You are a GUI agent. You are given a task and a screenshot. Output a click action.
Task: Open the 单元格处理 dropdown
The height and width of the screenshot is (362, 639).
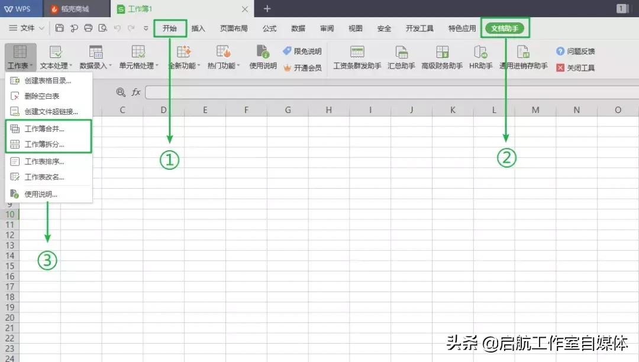point(138,57)
